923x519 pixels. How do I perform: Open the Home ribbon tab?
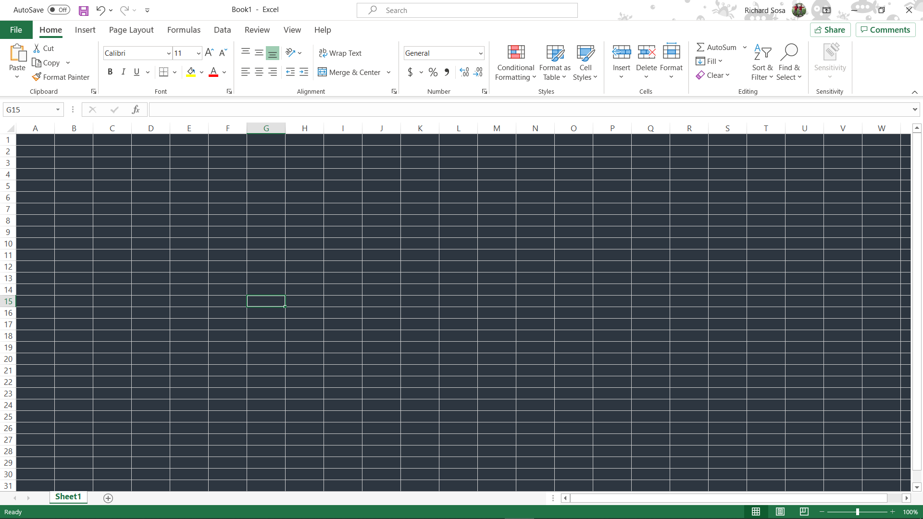50,30
